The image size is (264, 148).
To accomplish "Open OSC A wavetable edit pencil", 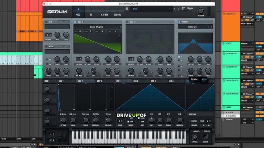I will click(x=119, y=36).
